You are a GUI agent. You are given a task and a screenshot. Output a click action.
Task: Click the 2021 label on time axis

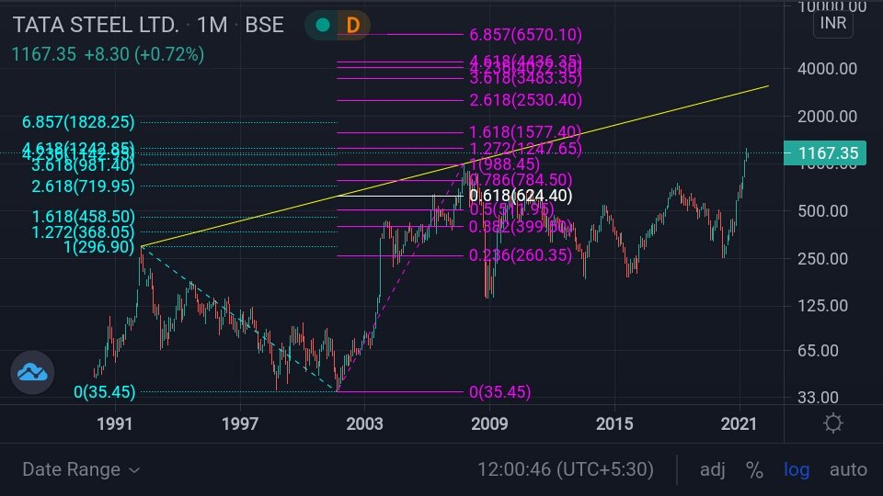coord(739,423)
